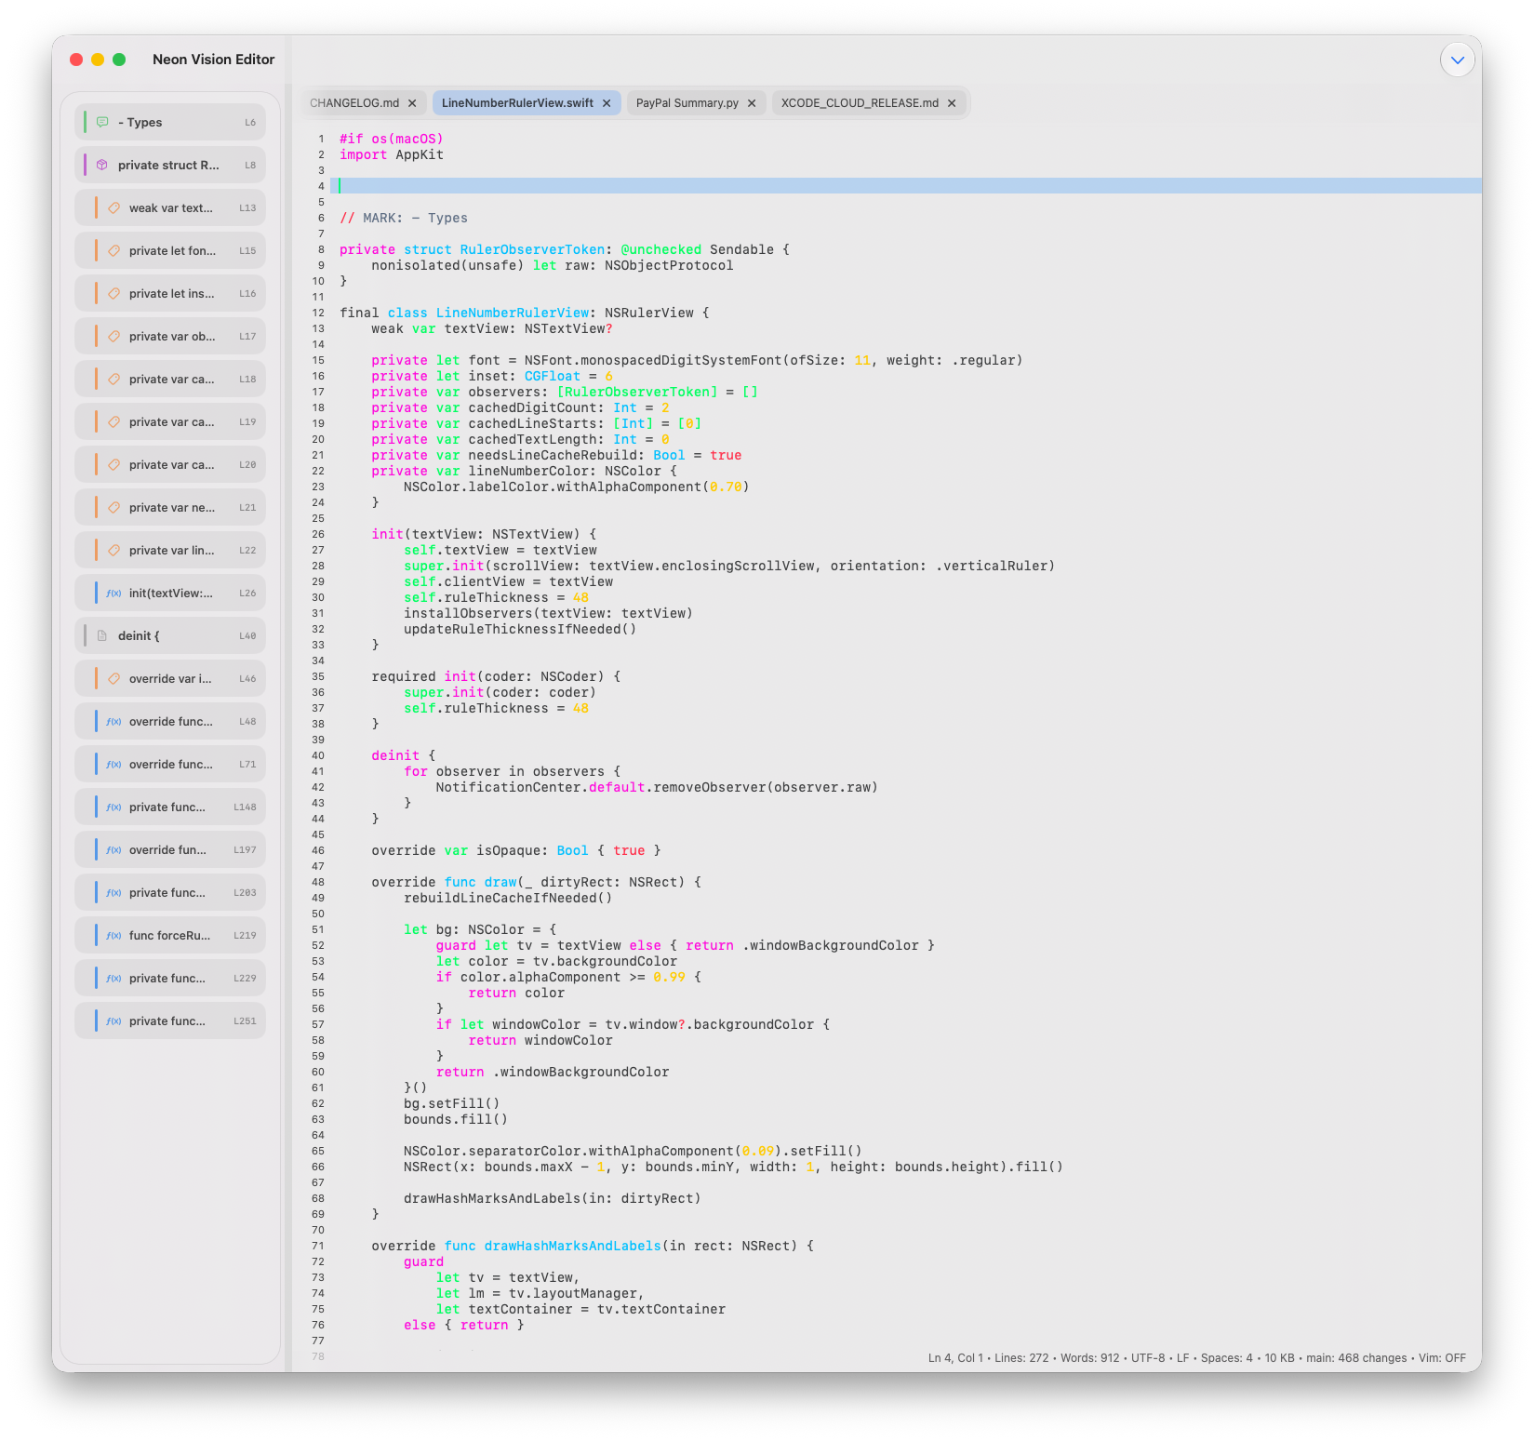The image size is (1534, 1441).
Task: Click 'Lines: 272' in status bar
Action: 1023,1358
